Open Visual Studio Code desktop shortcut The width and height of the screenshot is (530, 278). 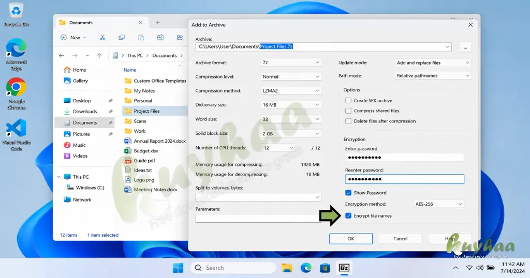click(16, 135)
